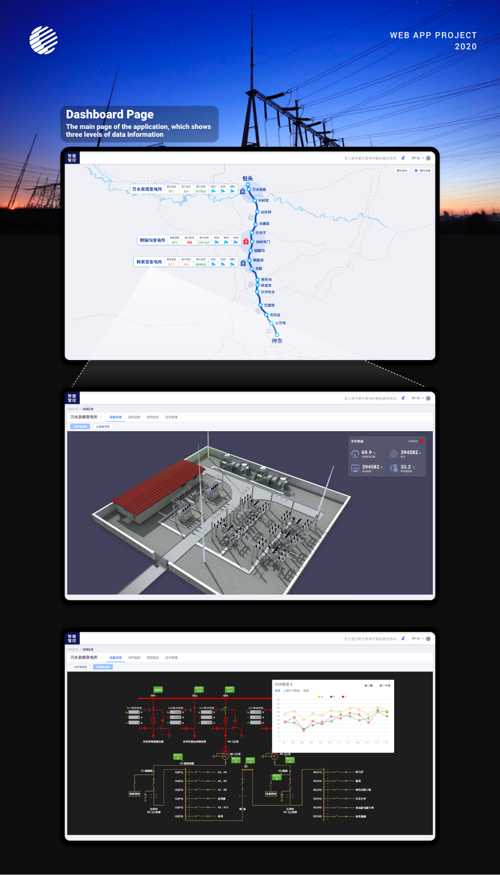Select 神东 endpoint node on the route map
500x875 pixels.
(x=277, y=334)
